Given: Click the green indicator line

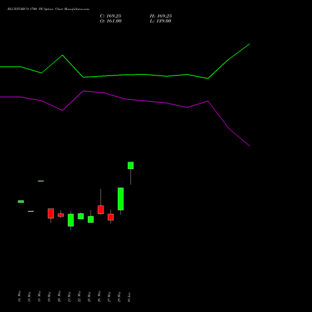Looking at the screenshot, I should (x=125, y=75).
